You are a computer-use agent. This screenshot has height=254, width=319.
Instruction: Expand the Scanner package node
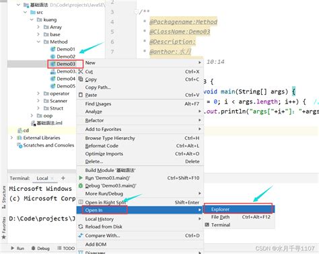(x=38, y=101)
